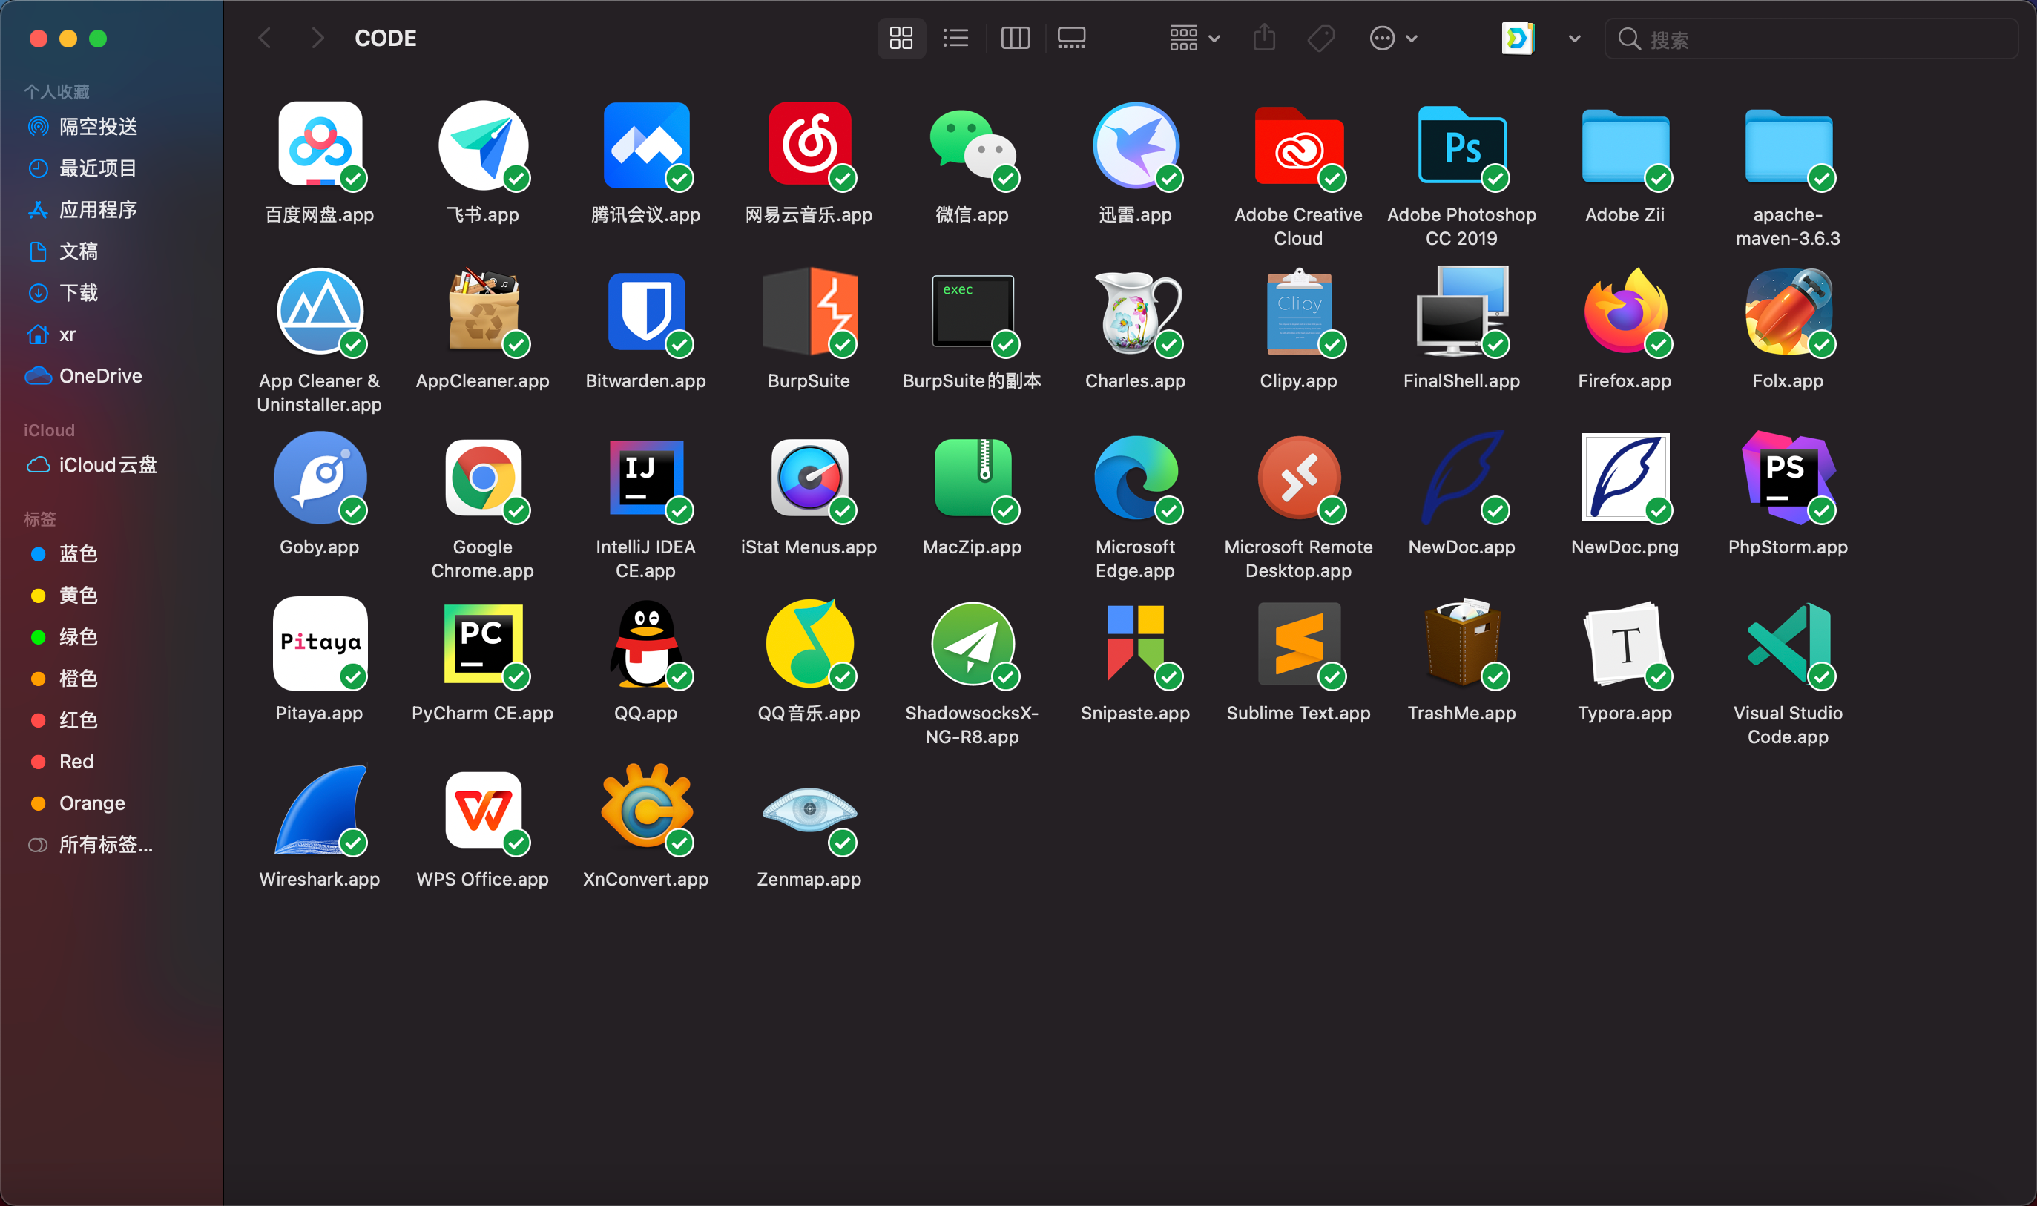Click the IntelliJ IDEA CE.app icon
The width and height of the screenshot is (2037, 1206).
click(646, 478)
